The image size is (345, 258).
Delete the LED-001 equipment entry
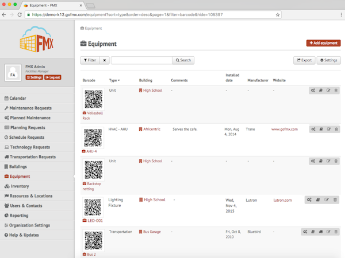335,200
